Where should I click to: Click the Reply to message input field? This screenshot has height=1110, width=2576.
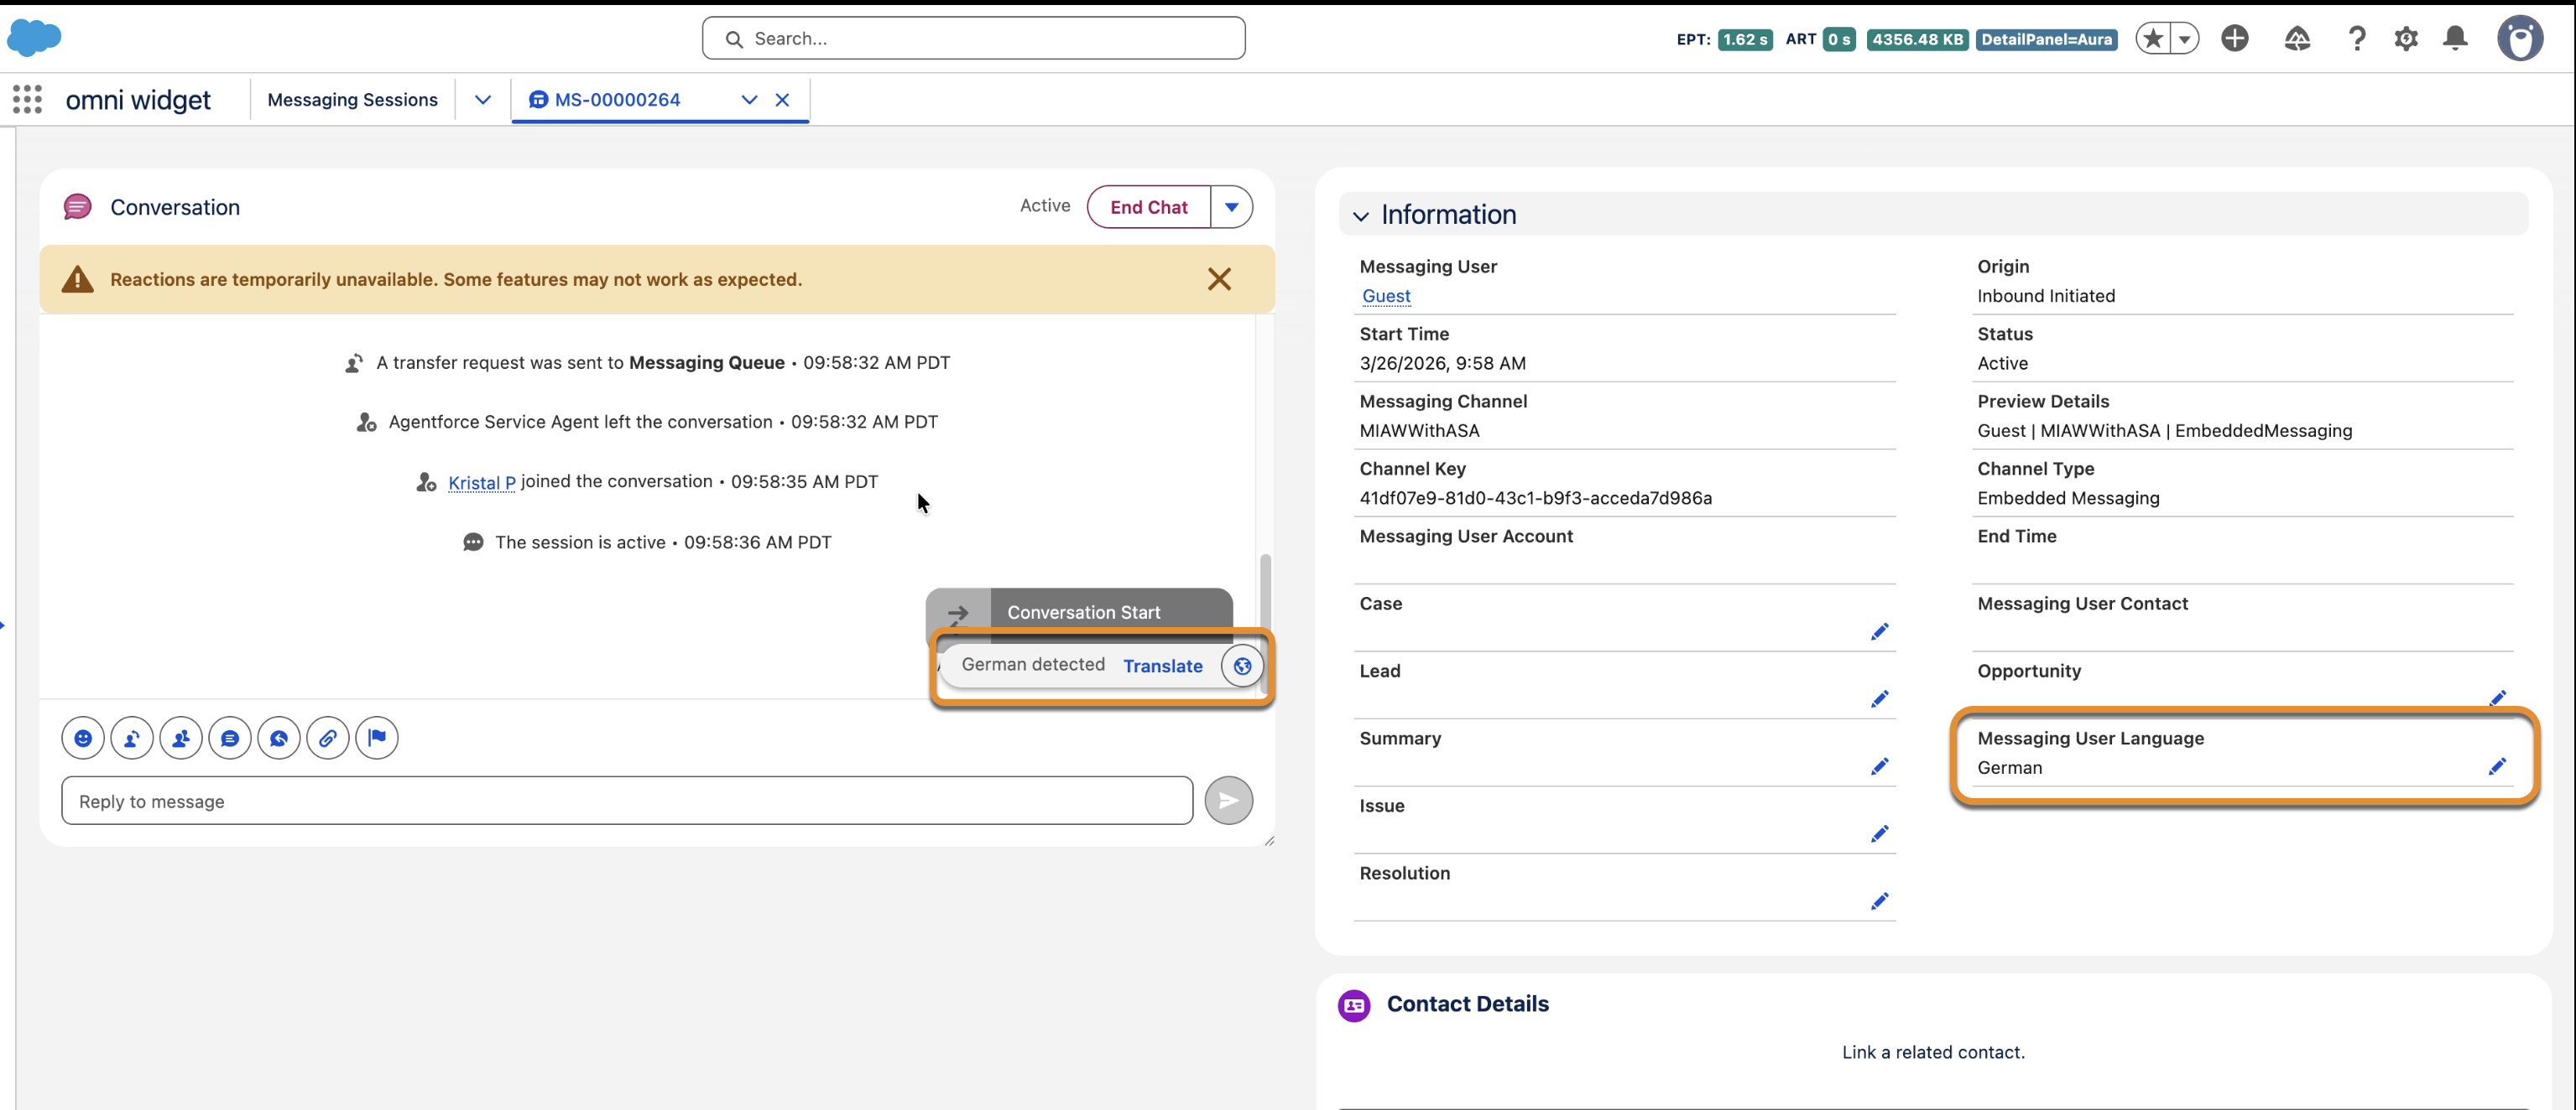[x=627, y=801]
